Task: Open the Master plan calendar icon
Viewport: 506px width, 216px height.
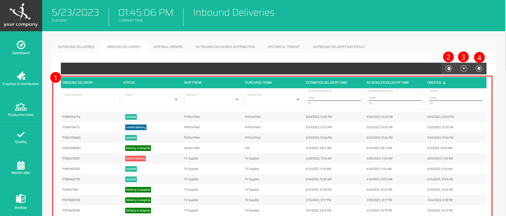Action: pos(21,165)
